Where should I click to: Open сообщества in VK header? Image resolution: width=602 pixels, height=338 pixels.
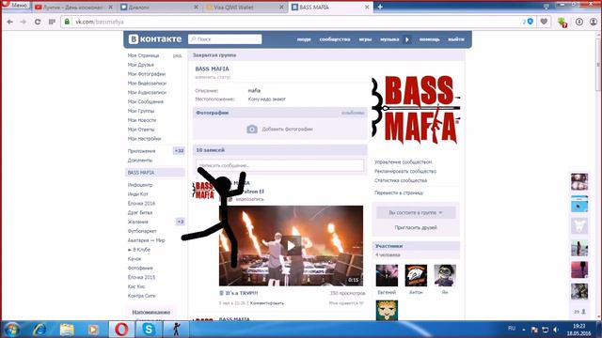coord(335,39)
